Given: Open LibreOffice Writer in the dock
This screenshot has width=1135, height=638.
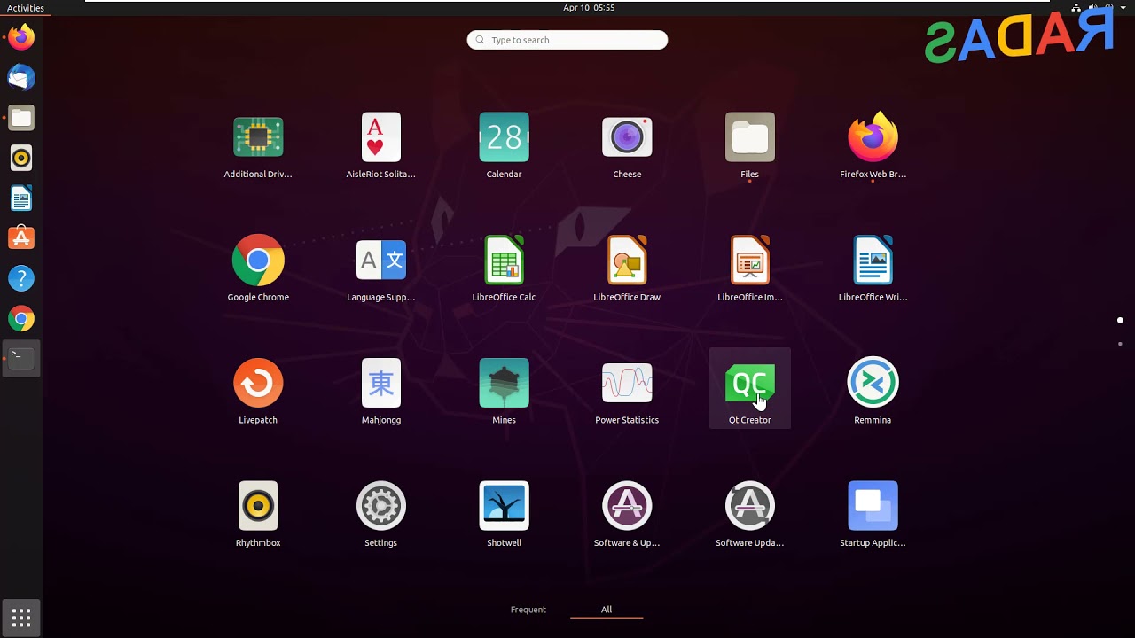Looking at the screenshot, I should coord(21,198).
